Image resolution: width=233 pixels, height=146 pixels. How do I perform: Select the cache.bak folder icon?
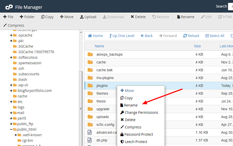pos(90,70)
